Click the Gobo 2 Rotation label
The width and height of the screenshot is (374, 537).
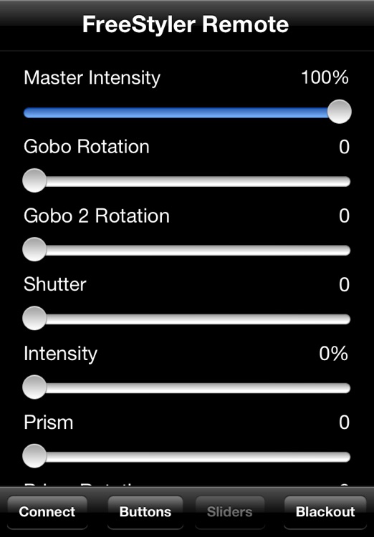point(97,216)
